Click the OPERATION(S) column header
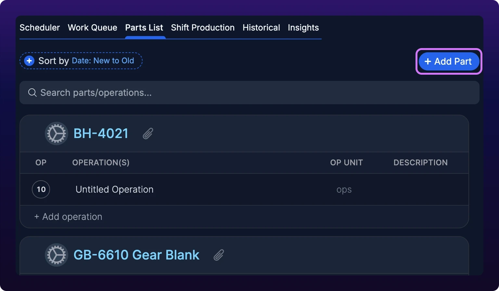 (x=101, y=162)
